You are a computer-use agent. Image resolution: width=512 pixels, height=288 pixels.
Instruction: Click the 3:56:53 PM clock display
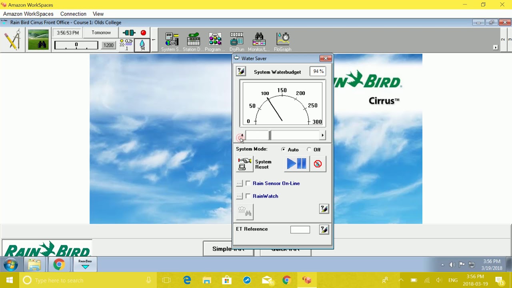[68, 33]
